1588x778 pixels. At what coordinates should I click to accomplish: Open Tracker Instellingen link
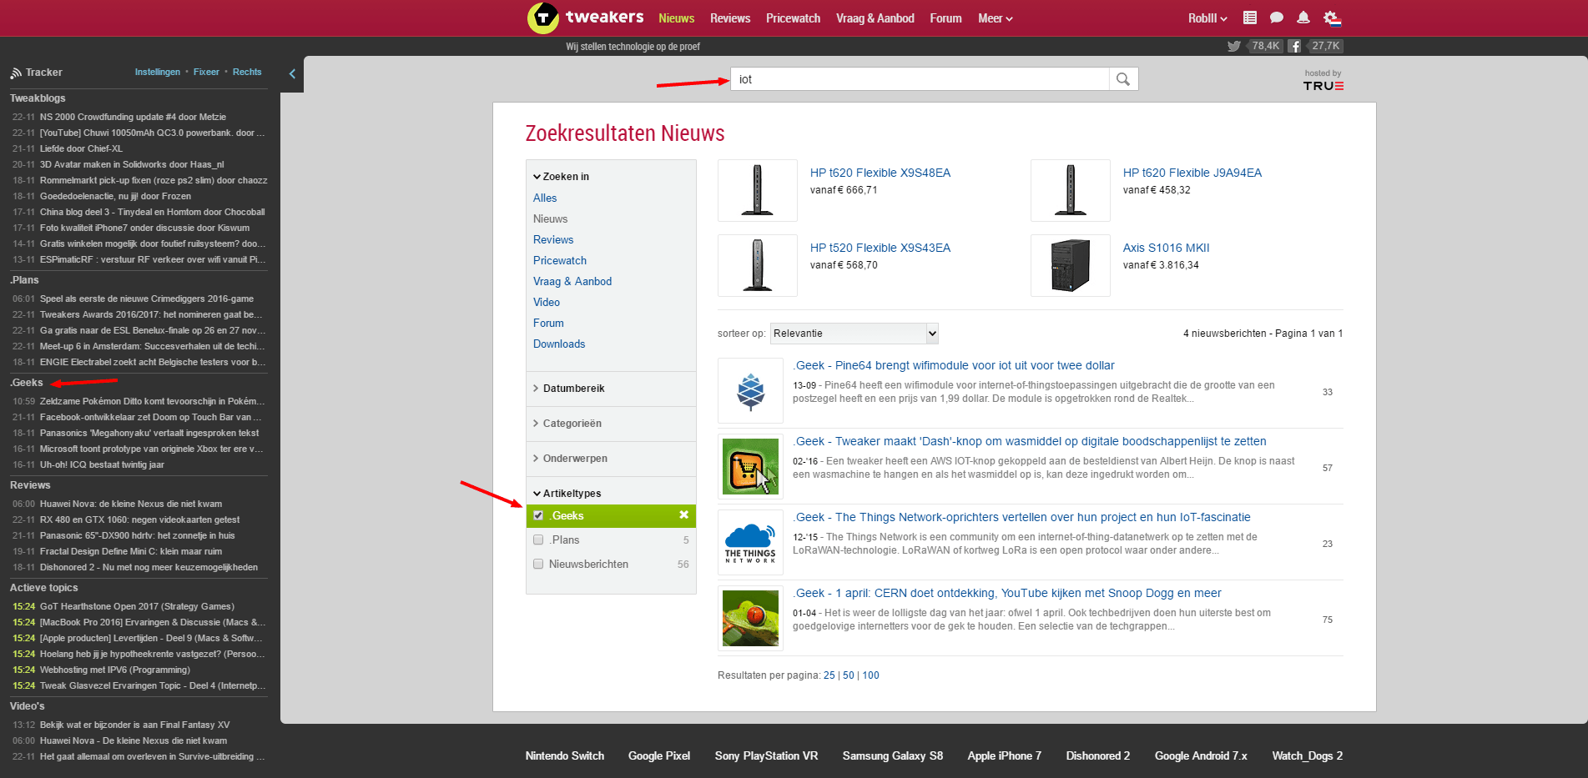click(158, 72)
